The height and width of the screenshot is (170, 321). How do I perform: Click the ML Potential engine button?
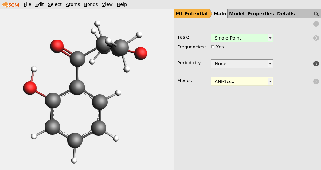tap(192, 14)
